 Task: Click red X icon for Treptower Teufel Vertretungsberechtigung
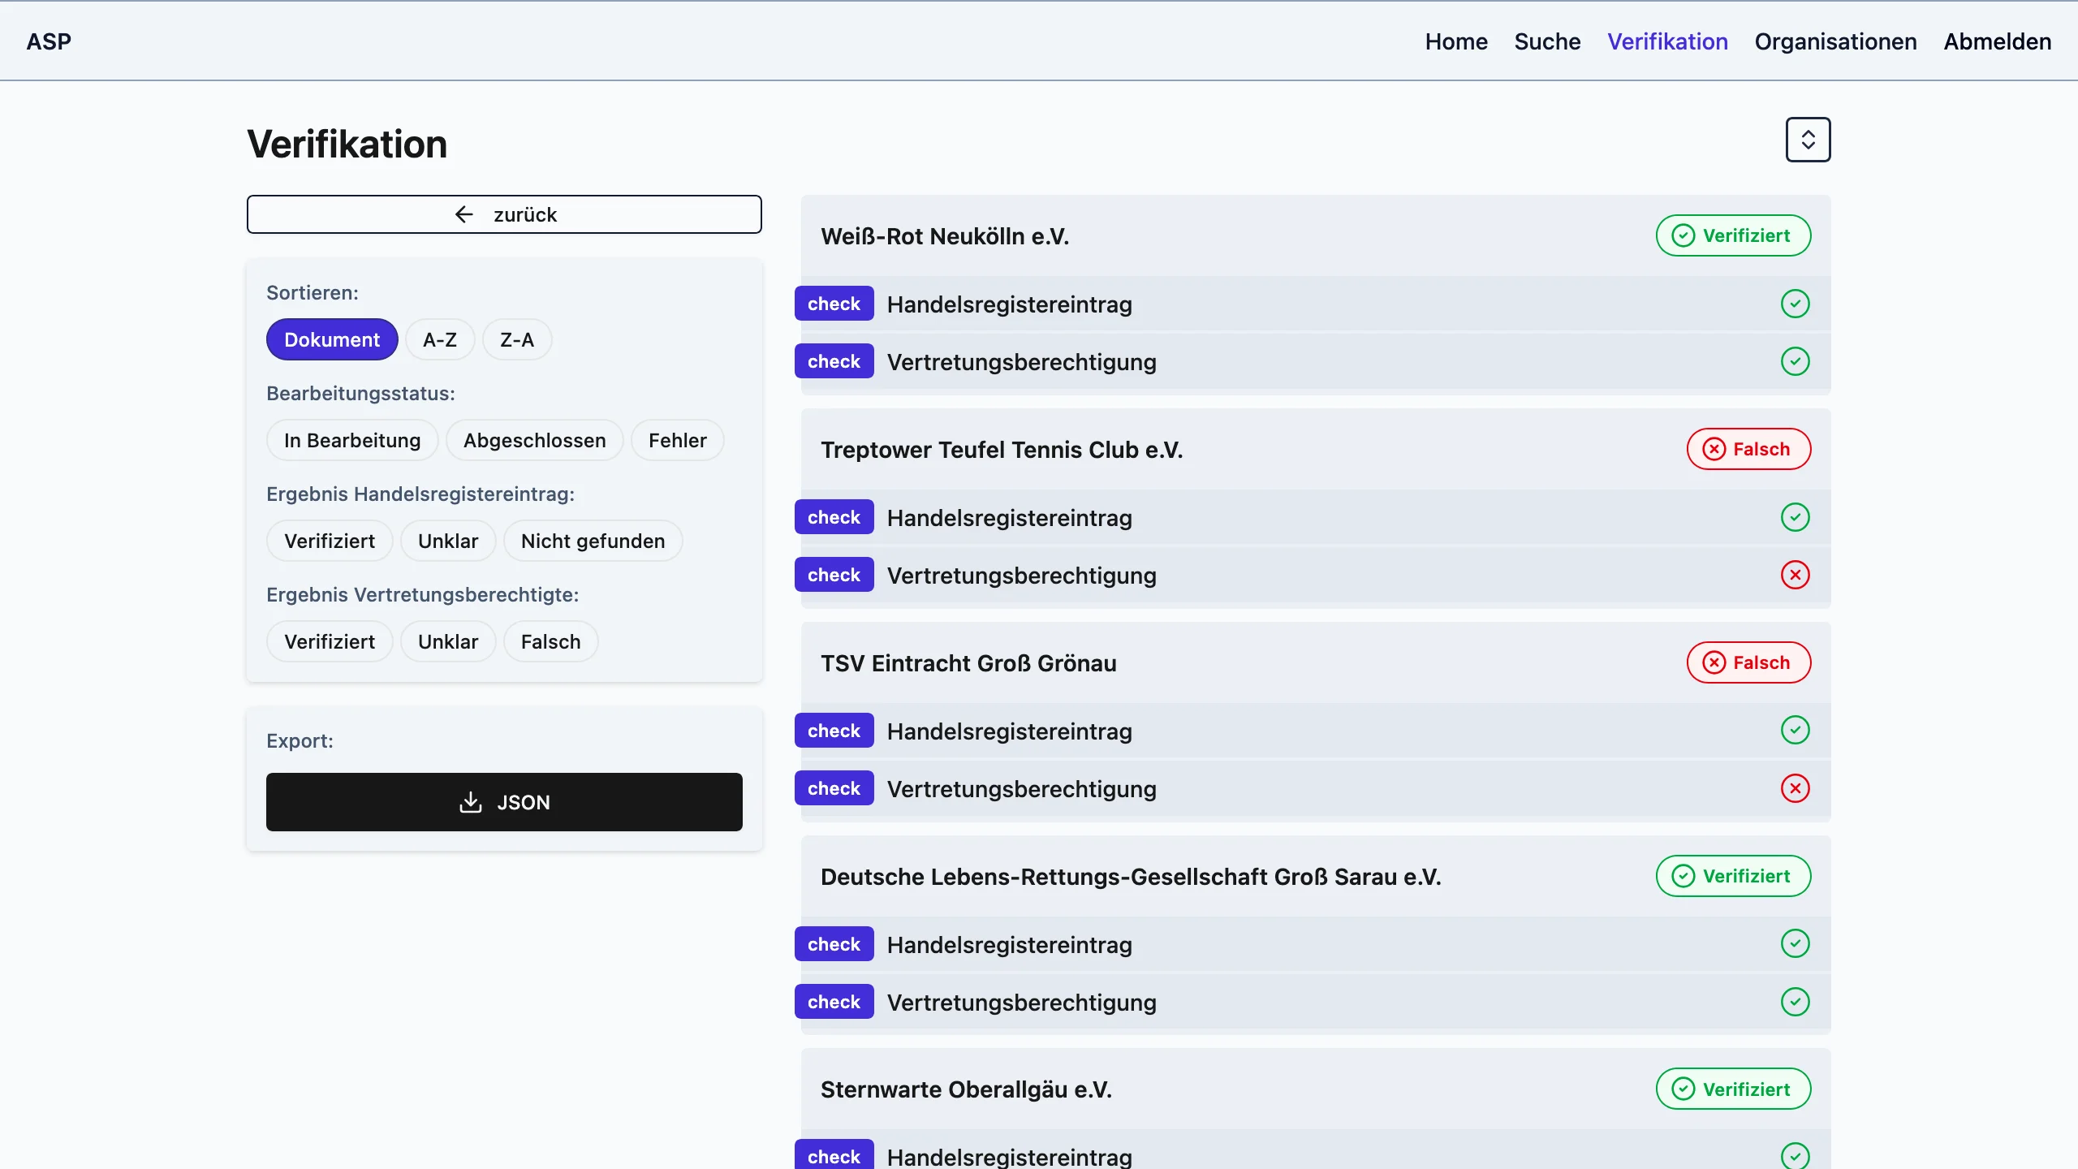click(1795, 575)
